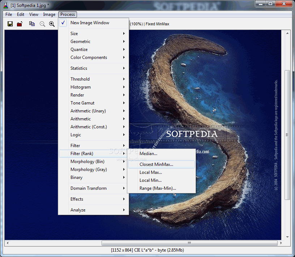Open Arithmetic (Unary) submenu
Viewport: 295px width, 257px height.
click(94, 111)
